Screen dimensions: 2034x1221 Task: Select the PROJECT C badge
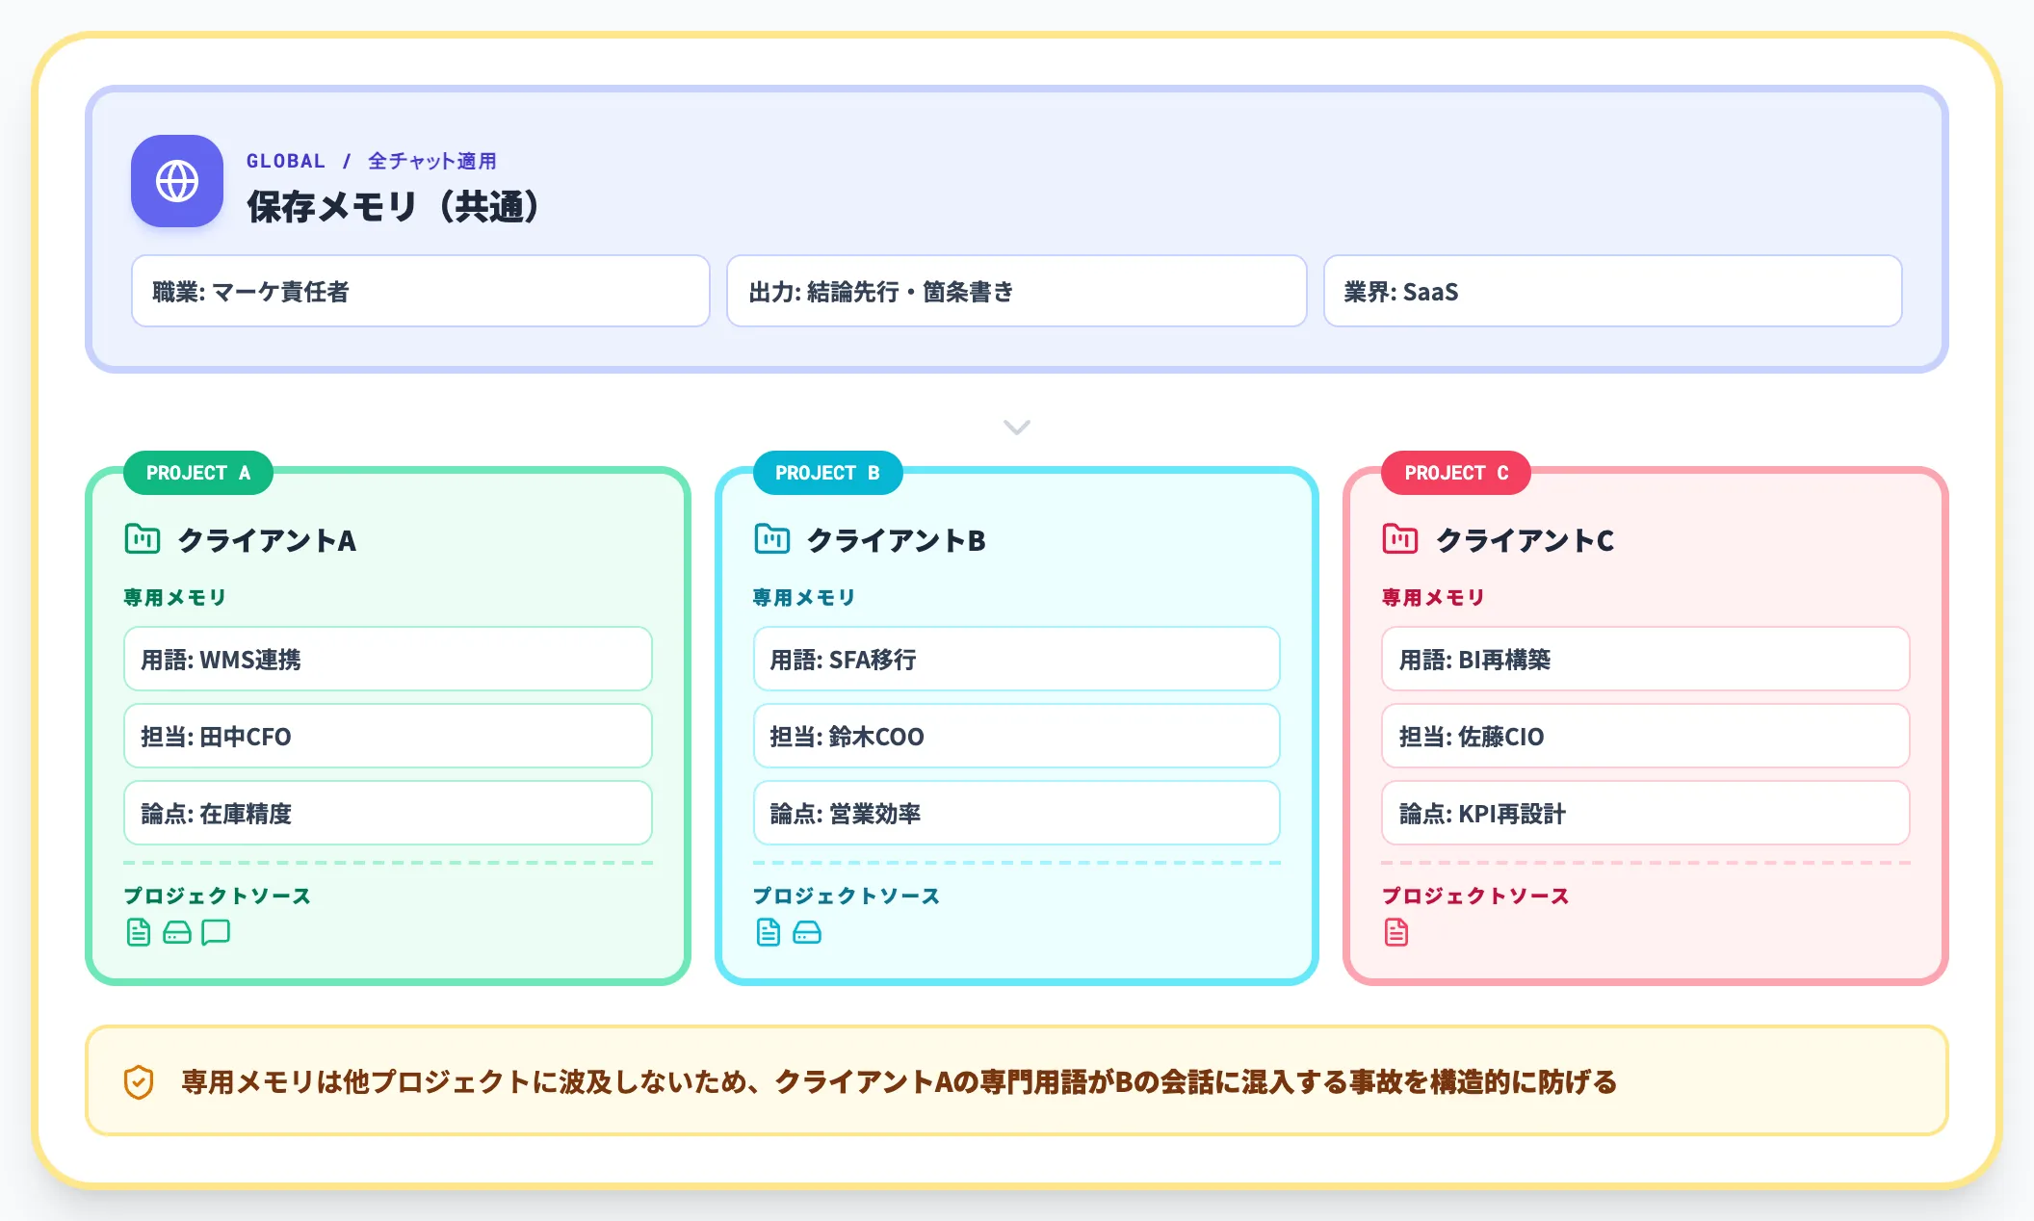click(1456, 473)
